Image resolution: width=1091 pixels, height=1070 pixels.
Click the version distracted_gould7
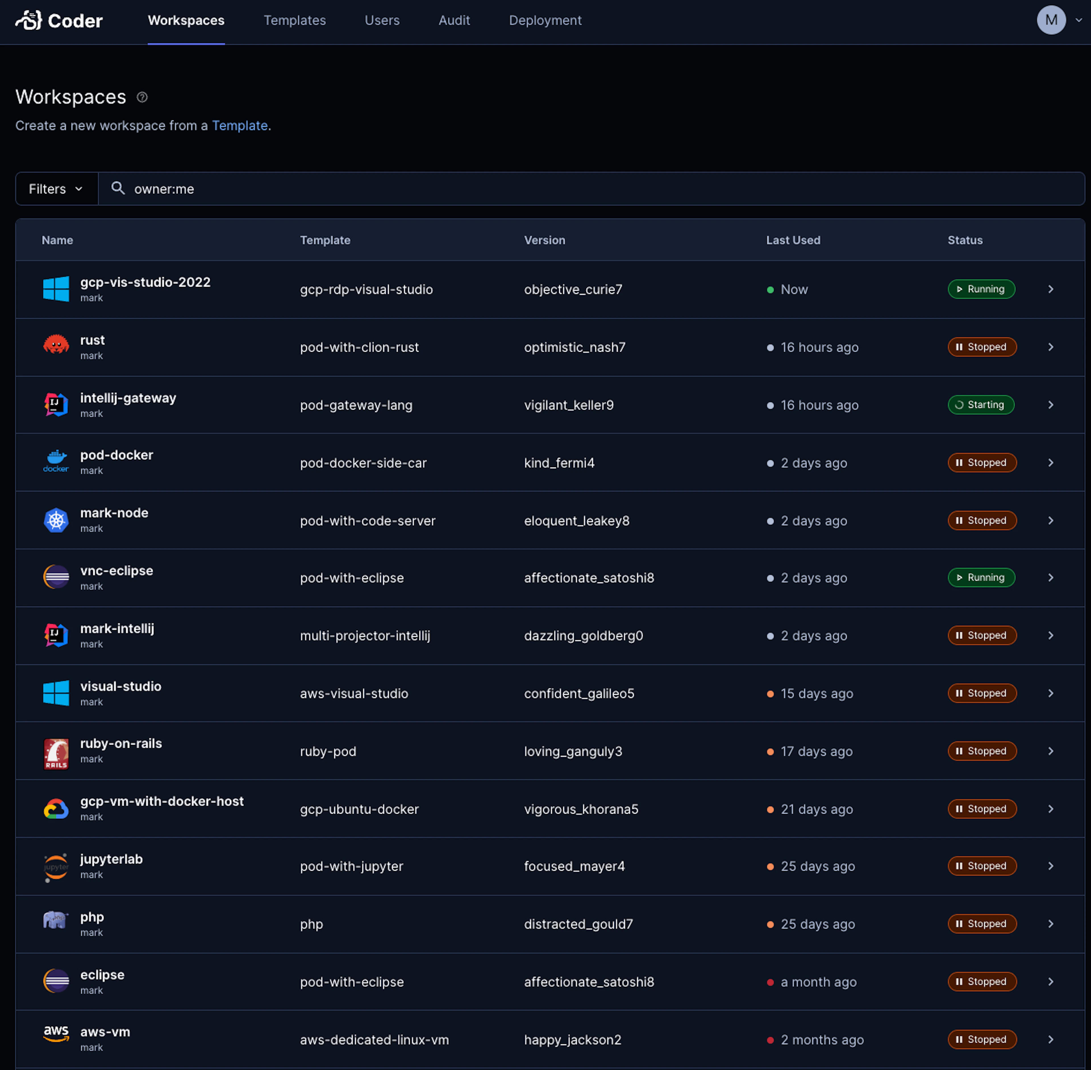pyautogui.click(x=578, y=924)
